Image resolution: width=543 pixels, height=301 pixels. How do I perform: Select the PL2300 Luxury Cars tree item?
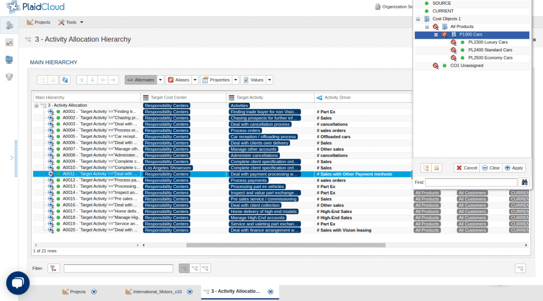pyautogui.click(x=488, y=42)
